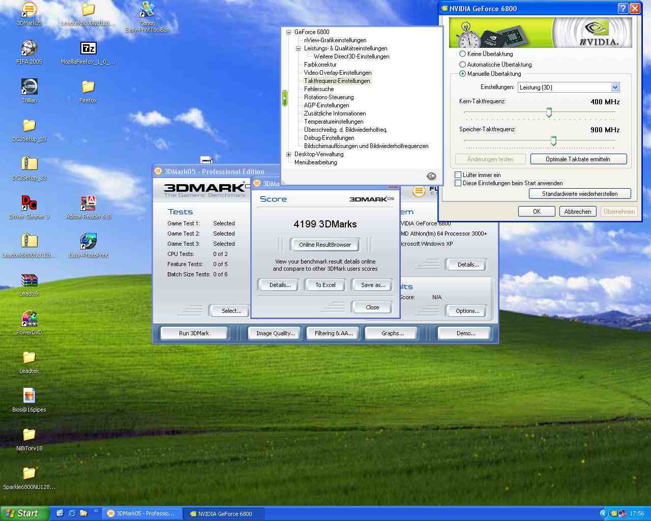The height and width of the screenshot is (521, 651).
Task: Open Temperatureinstellungen in the tree
Action: (334, 122)
